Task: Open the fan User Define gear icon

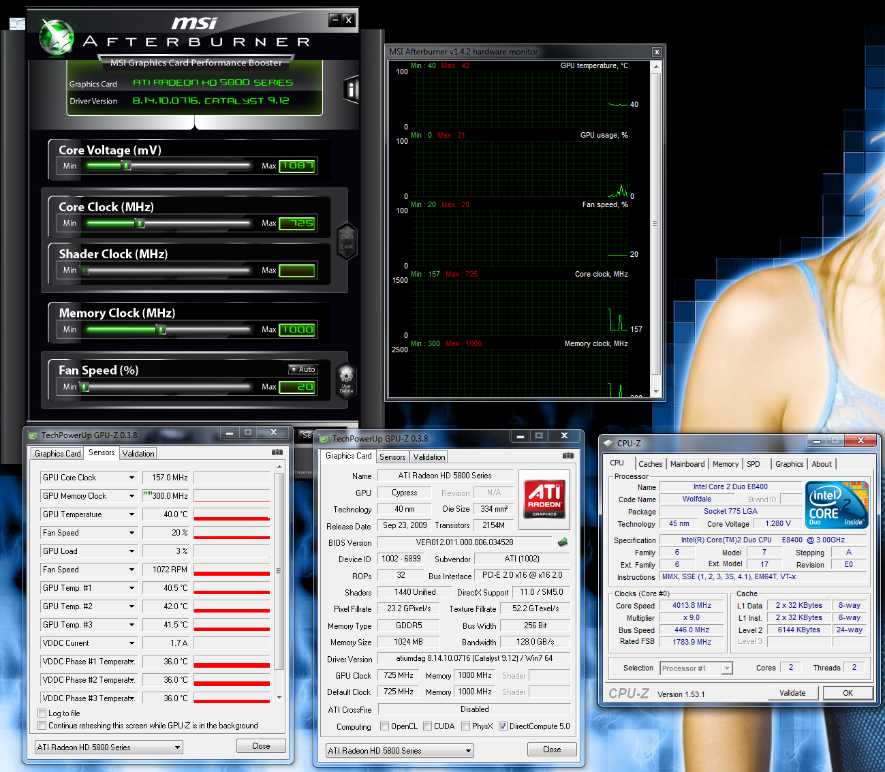Action: click(x=346, y=380)
